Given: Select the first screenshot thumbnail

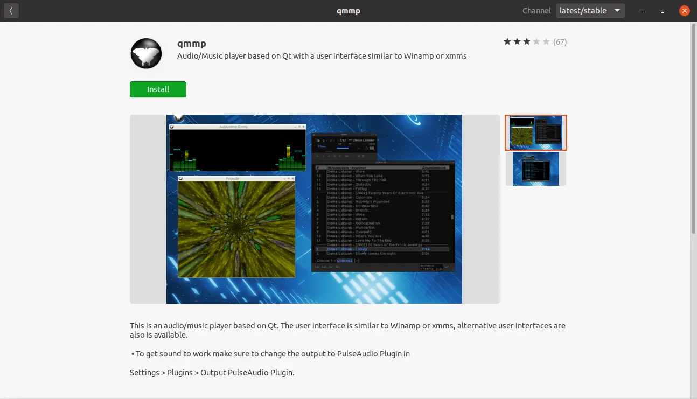Looking at the screenshot, I should [x=536, y=132].
